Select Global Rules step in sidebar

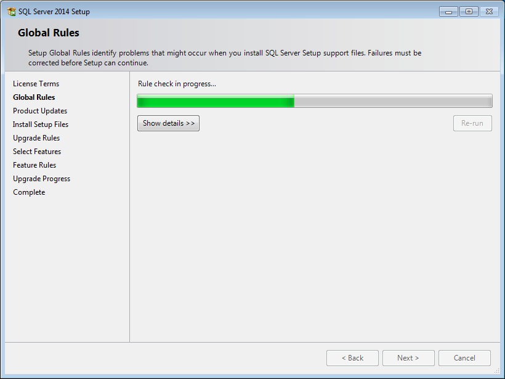tap(34, 97)
